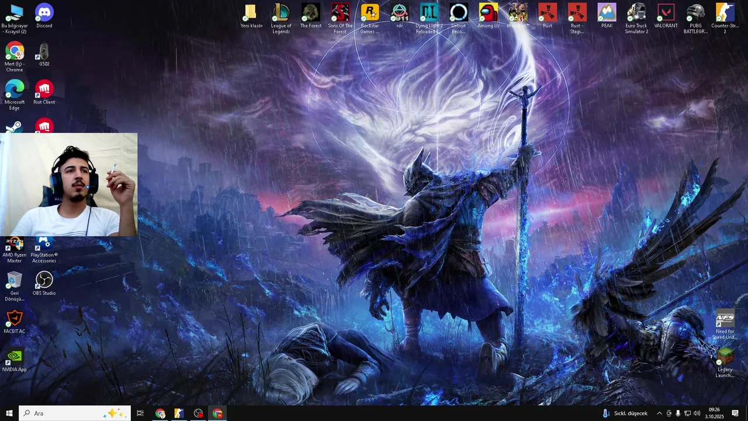Select the eFootball game icon
Viewport: 748px width, 421px height.
coord(518,16)
